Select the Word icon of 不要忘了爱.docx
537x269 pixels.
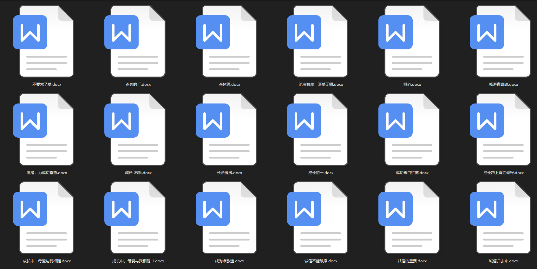pyautogui.click(x=43, y=41)
